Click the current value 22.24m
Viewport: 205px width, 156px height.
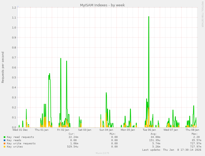tap(73, 137)
